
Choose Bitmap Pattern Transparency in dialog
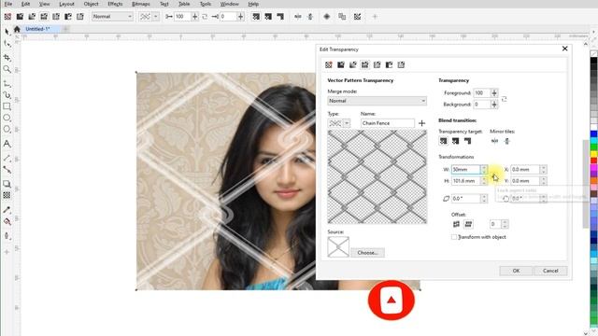pos(377,64)
